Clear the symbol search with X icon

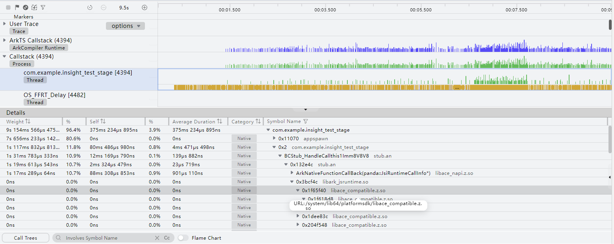(x=157, y=238)
